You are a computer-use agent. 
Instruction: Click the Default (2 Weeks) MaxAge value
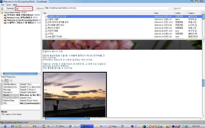click(x=28, y=90)
